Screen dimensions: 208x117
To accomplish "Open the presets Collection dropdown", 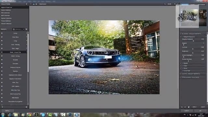I will (19, 29).
